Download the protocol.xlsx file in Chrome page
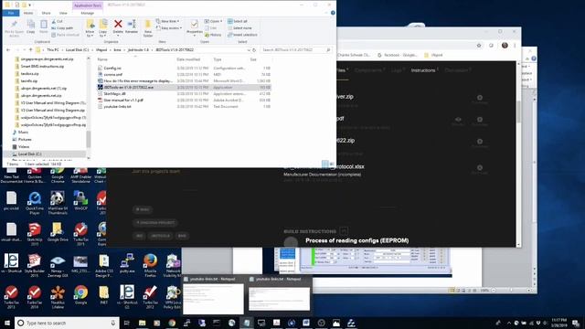The height and width of the screenshot is (329, 585). tap(480, 168)
